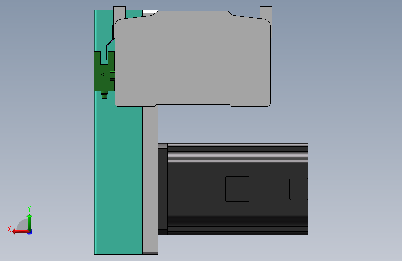Click the complete square recess on motor
Screen dimensions: 402x261
point(238,189)
